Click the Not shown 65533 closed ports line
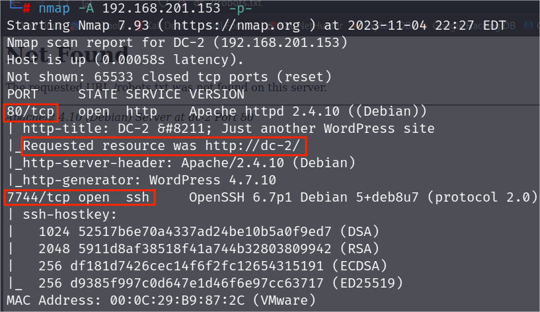Screen dimensions: 540x312 169,77
